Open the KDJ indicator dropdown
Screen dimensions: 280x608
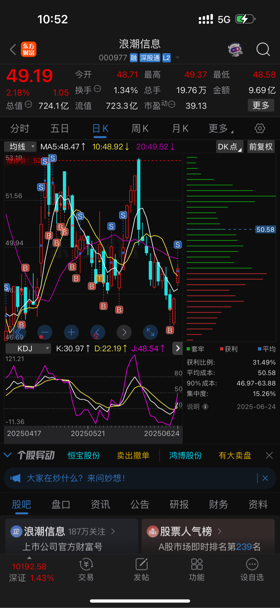click(28, 349)
